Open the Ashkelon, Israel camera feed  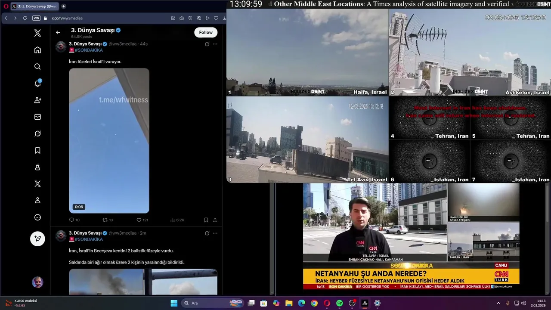(x=470, y=52)
